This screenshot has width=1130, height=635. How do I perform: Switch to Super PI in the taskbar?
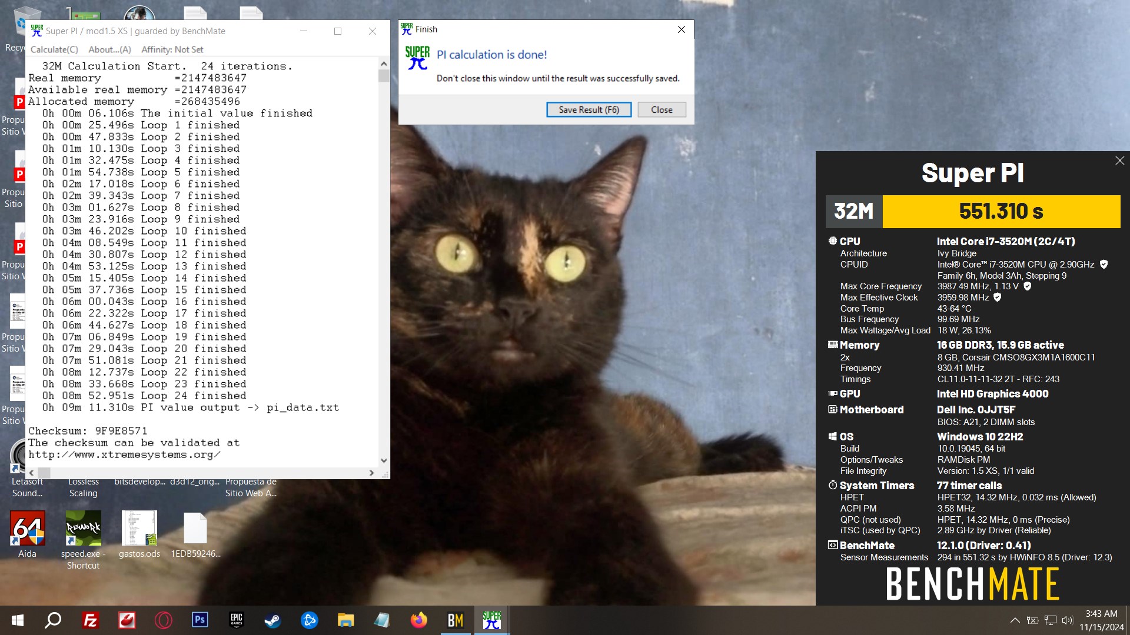[491, 620]
